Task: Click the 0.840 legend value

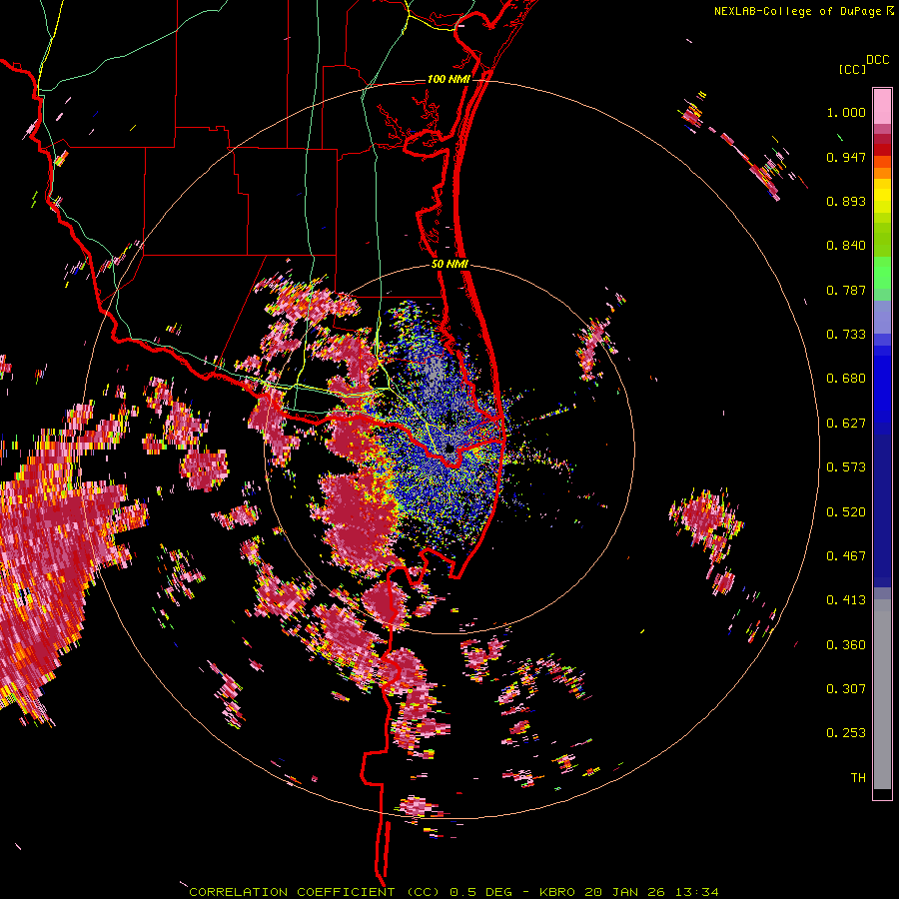Action: [x=846, y=246]
